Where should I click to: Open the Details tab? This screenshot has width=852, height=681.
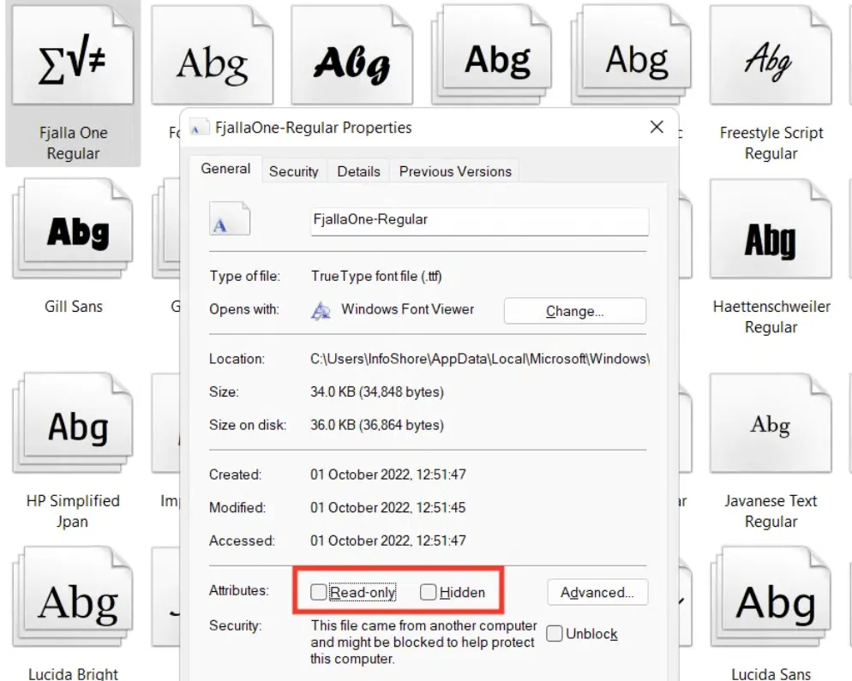pyautogui.click(x=358, y=171)
